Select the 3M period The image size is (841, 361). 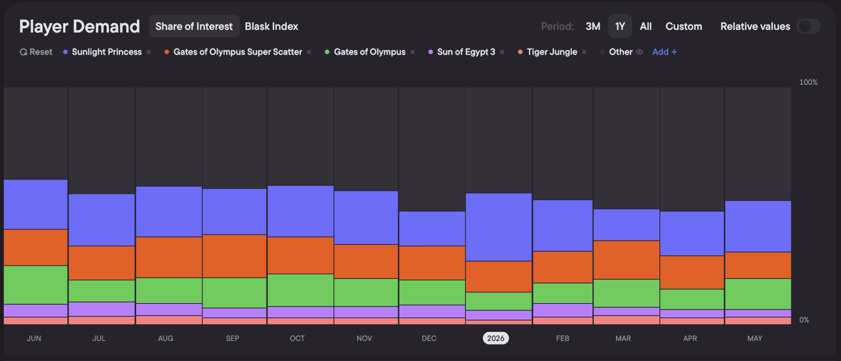(593, 26)
